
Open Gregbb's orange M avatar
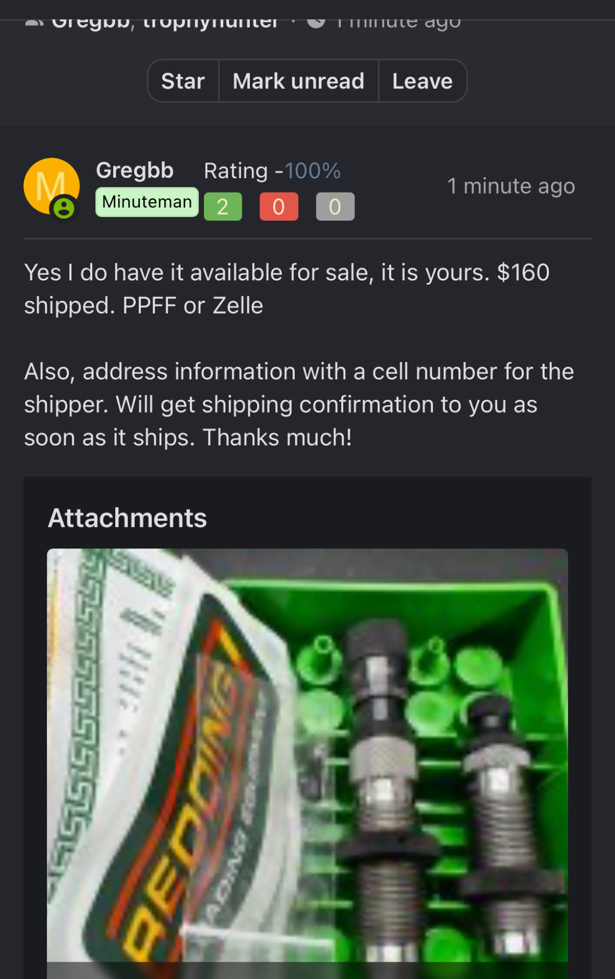pos(49,184)
